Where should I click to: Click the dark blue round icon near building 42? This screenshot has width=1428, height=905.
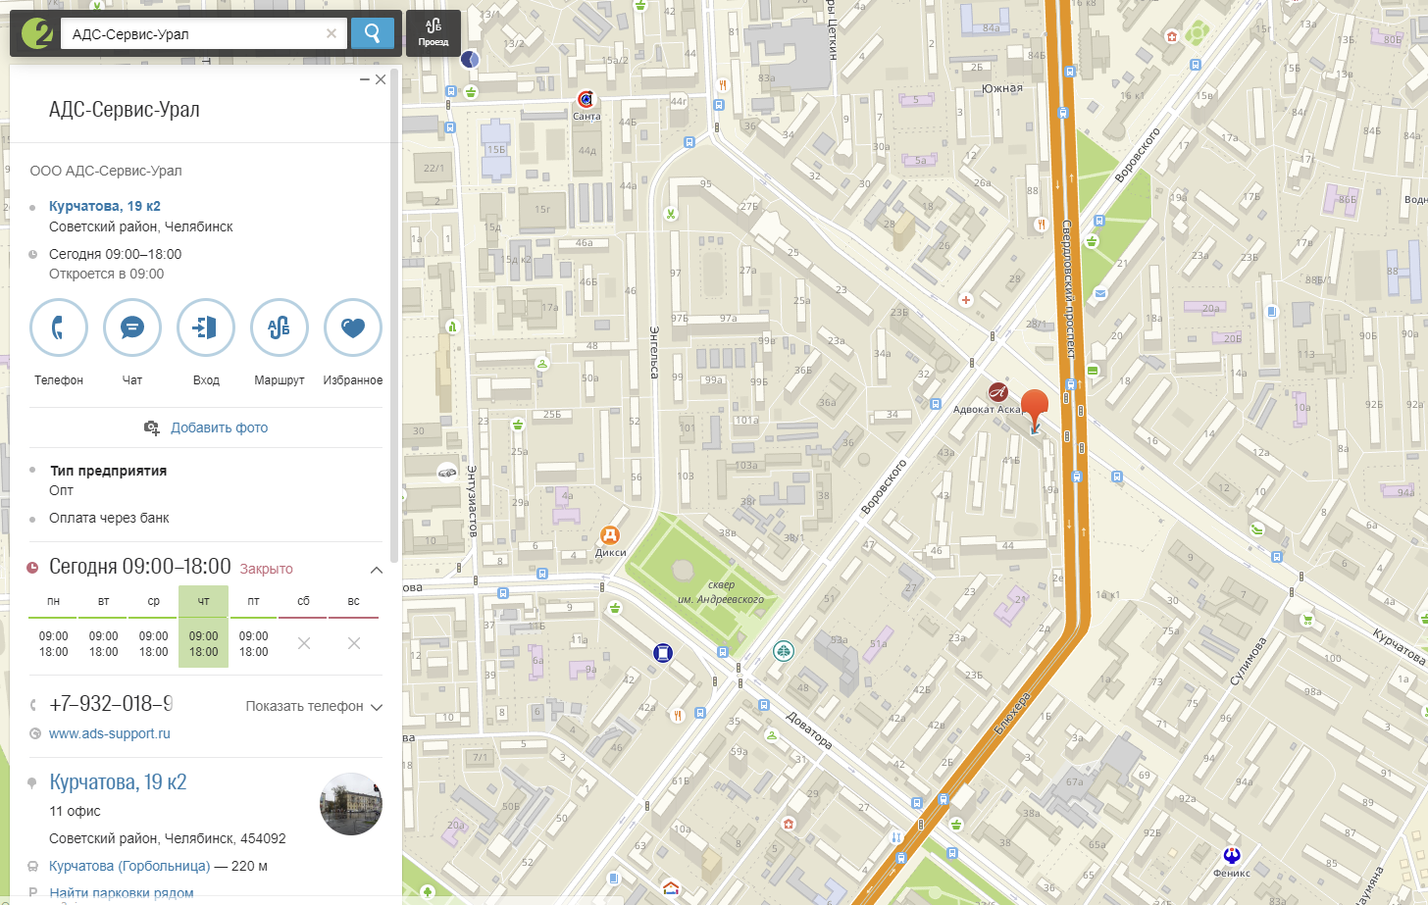tap(663, 652)
